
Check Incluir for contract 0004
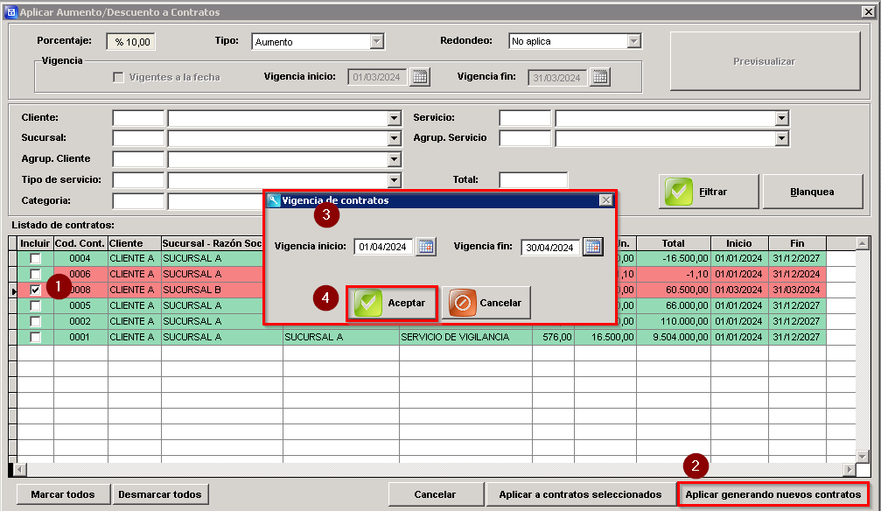pyautogui.click(x=35, y=259)
